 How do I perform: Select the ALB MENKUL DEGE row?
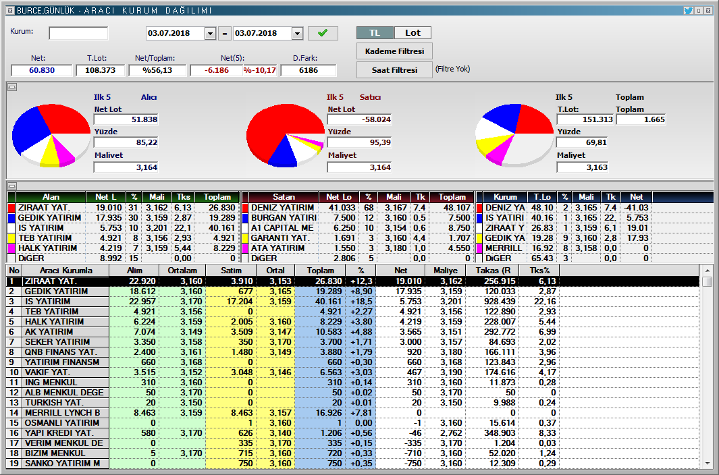352,392
